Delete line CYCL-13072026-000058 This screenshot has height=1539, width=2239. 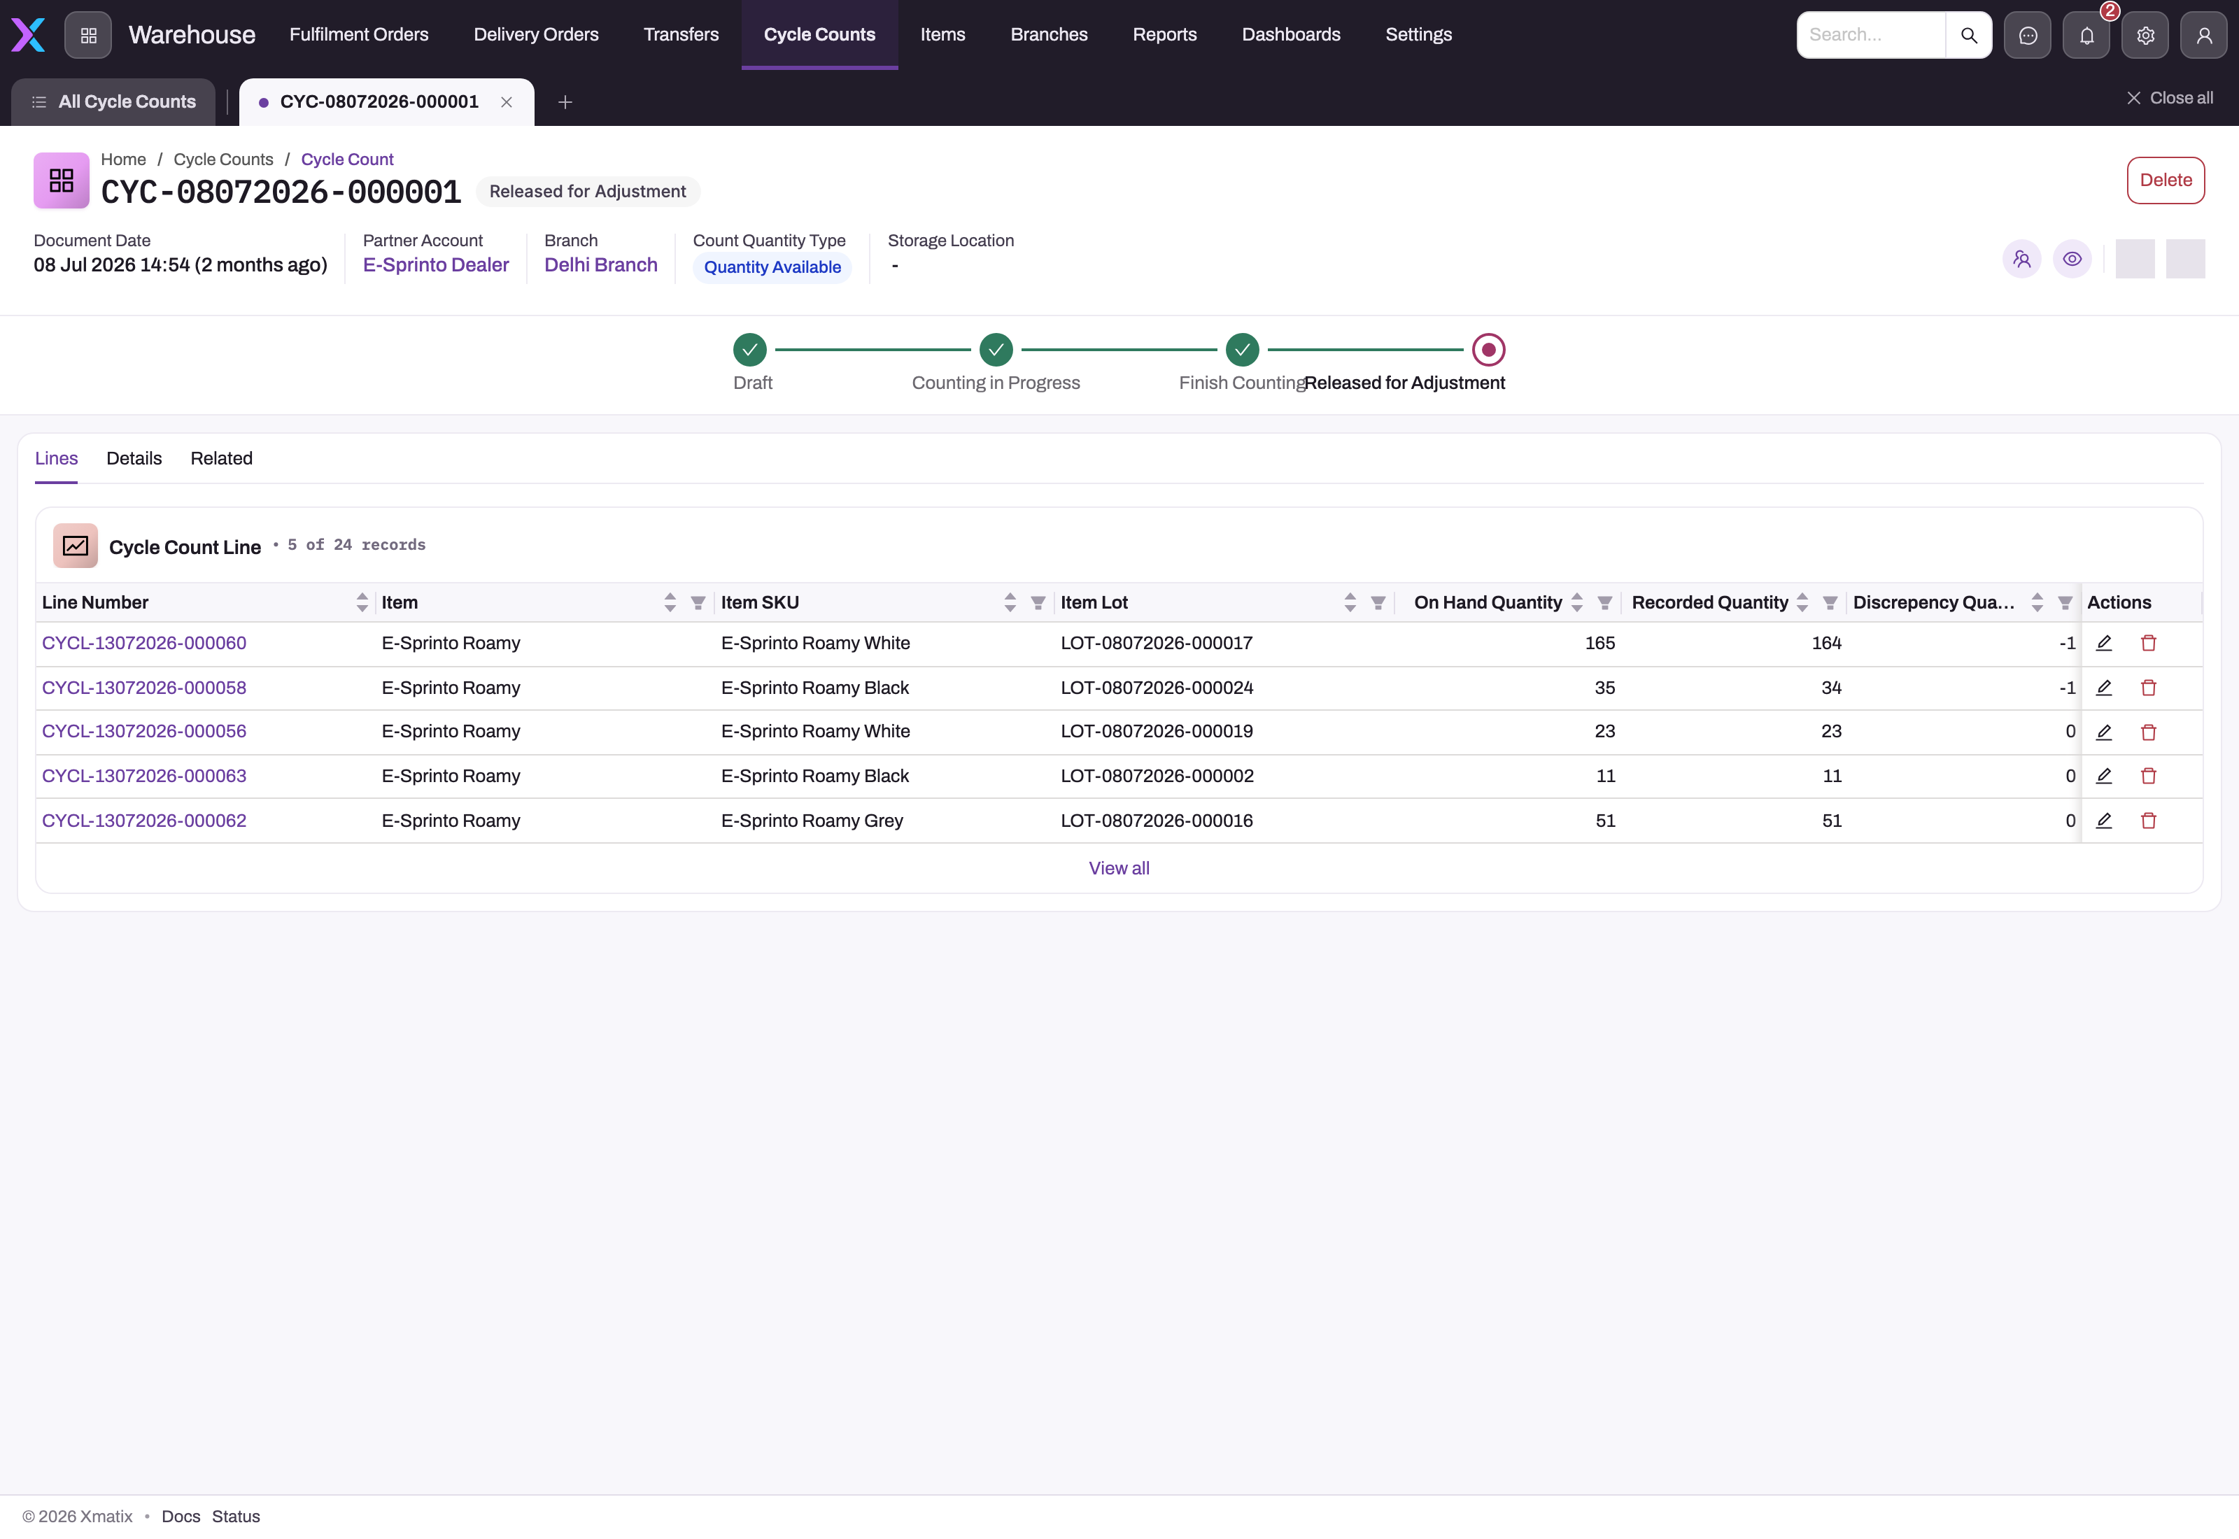pyautogui.click(x=2148, y=688)
